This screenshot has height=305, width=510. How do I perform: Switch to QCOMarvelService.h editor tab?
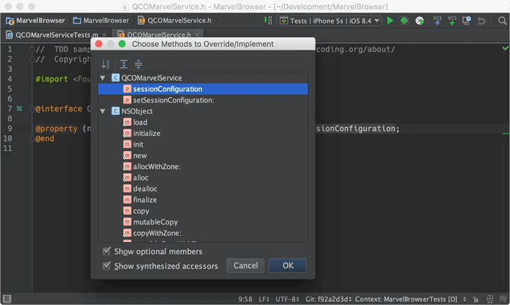[x=158, y=35]
